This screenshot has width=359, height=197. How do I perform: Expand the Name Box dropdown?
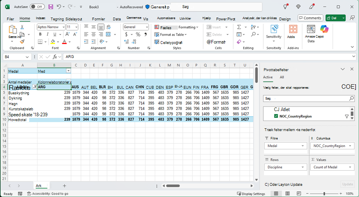pos(27,57)
